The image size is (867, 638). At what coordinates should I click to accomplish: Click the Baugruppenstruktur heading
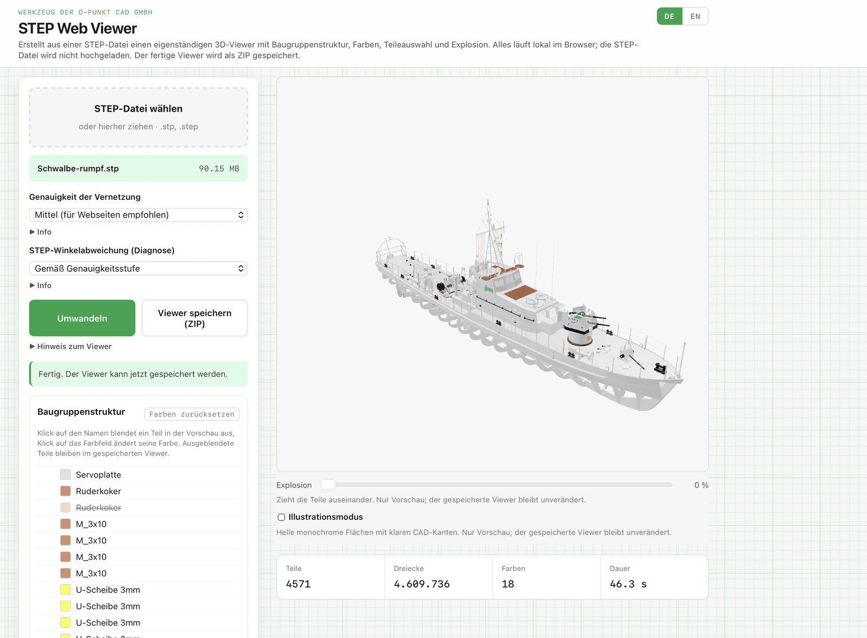click(x=81, y=412)
